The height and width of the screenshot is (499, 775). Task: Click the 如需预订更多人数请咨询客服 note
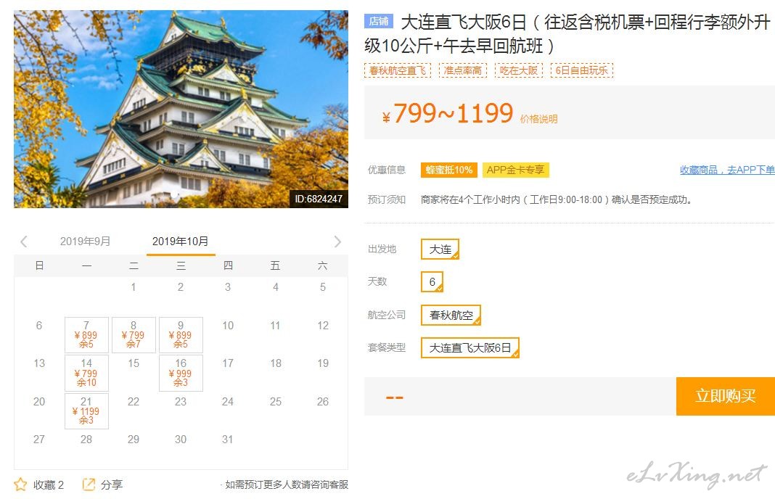click(x=287, y=484)
